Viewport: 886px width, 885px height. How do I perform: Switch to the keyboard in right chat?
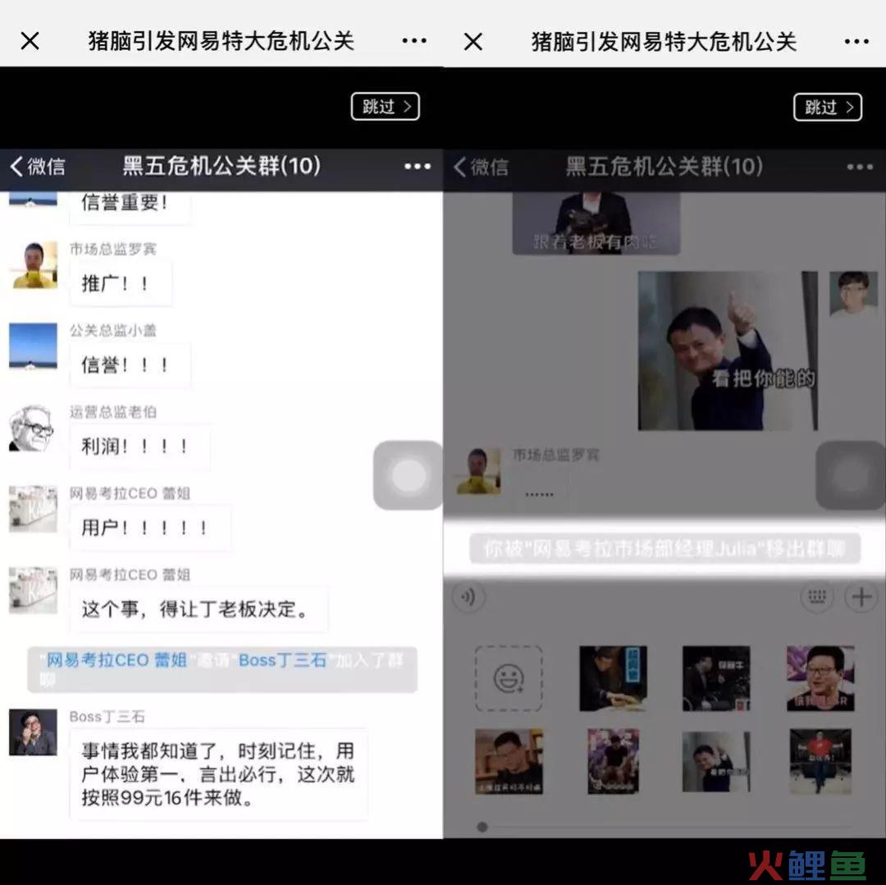pos(817,597)
